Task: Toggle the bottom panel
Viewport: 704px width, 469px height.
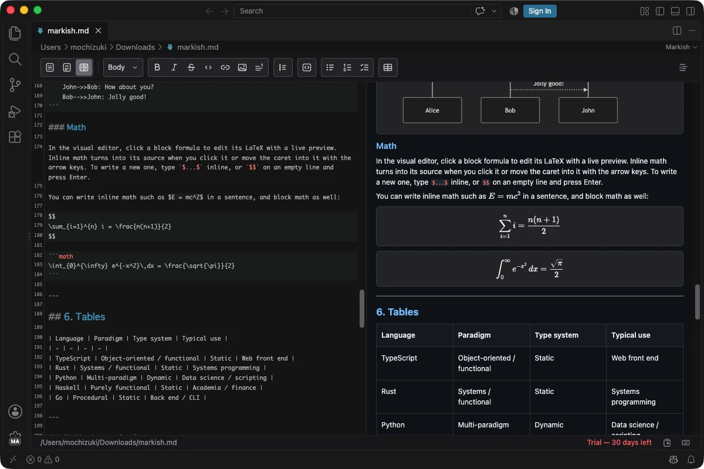Action: pos(675,11)
